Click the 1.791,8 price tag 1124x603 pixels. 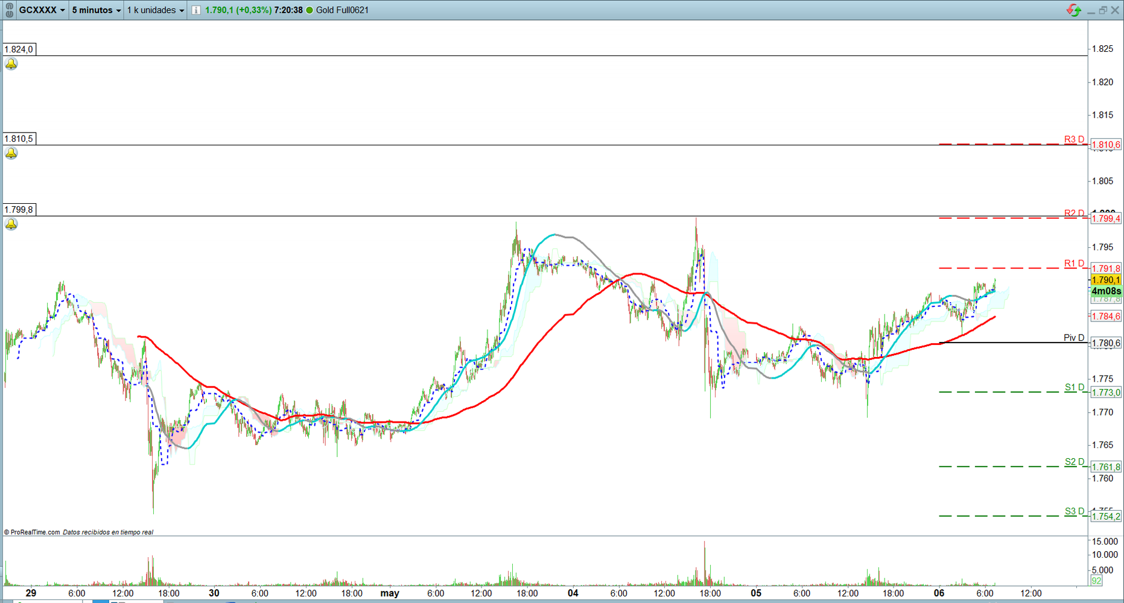click(x=1106, y=269)
